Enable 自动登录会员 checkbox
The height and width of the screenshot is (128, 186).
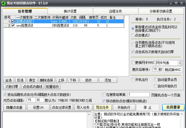pos(155,80)
